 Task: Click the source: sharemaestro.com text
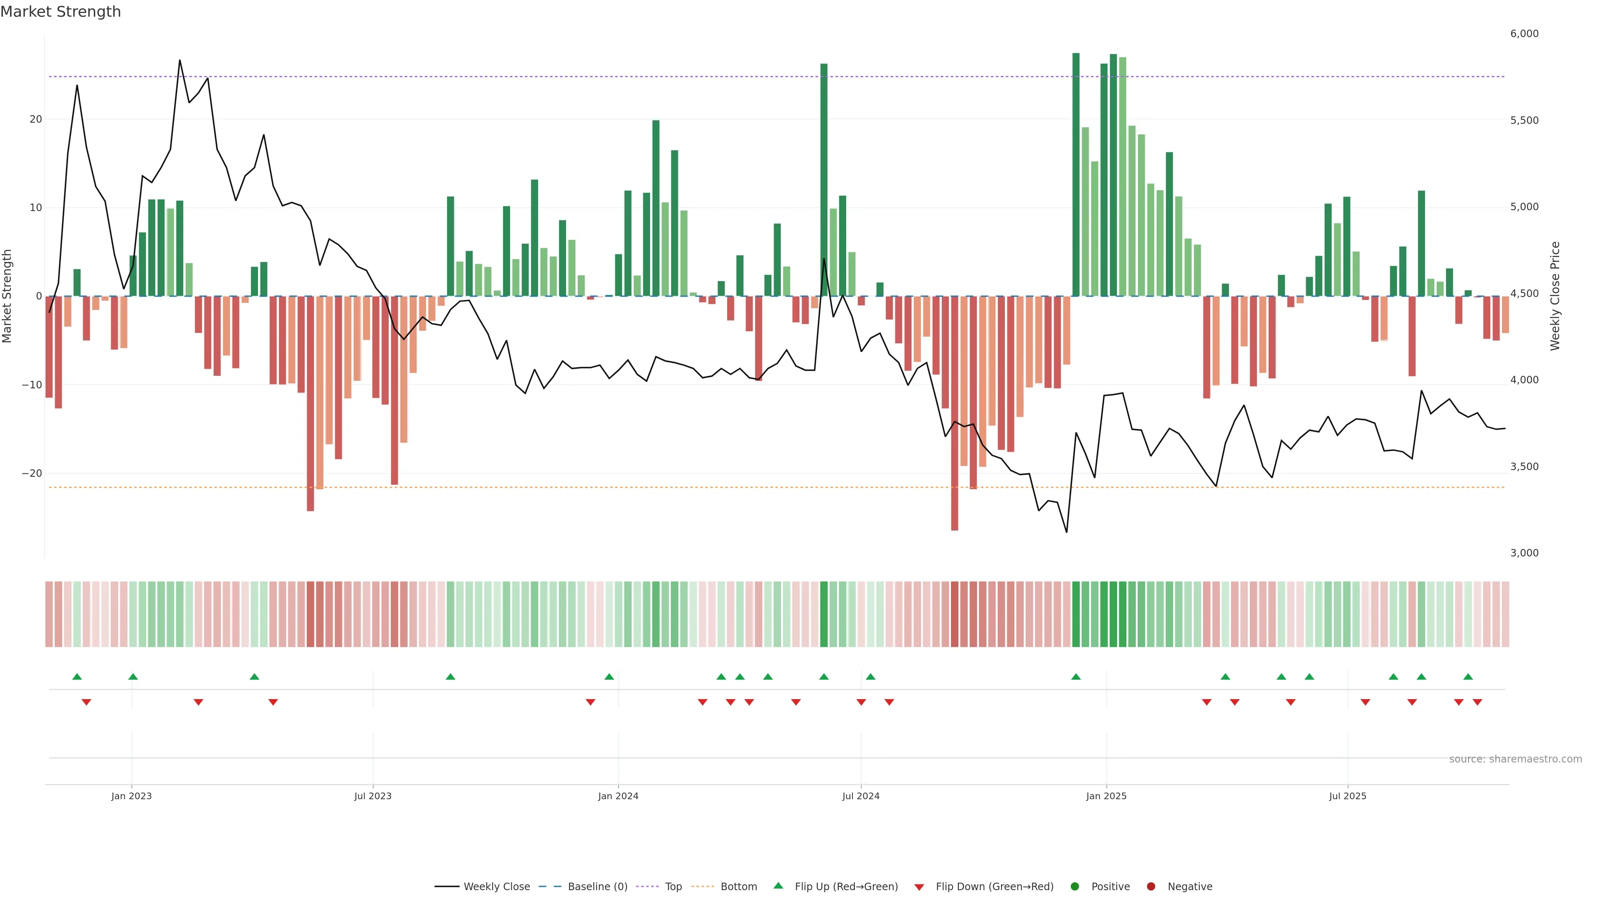point(1515,759)
